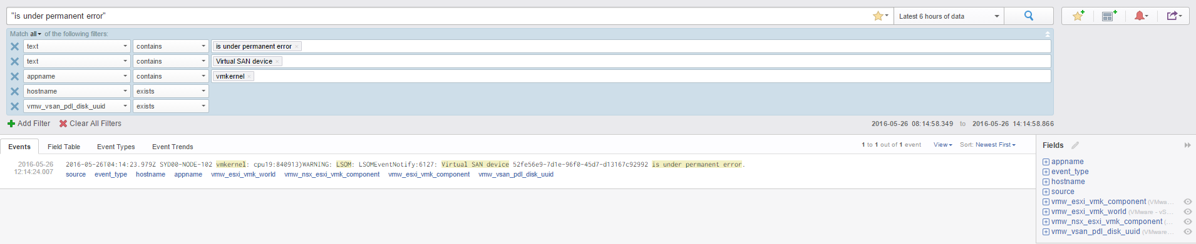Expand the appname field in Fields panel
1196x244 pixels.
(1046, 162)
